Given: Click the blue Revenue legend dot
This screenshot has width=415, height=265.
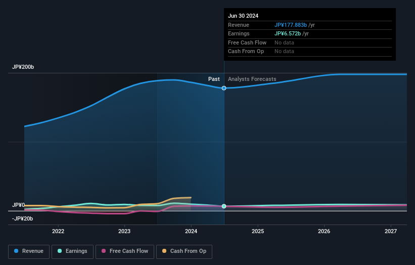Looking at the screenshot, I should pos(16,251).
